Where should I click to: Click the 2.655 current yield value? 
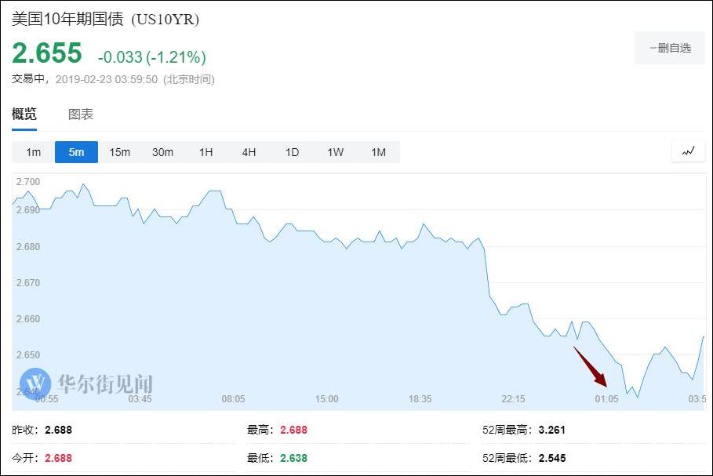[x=47, y=53]
